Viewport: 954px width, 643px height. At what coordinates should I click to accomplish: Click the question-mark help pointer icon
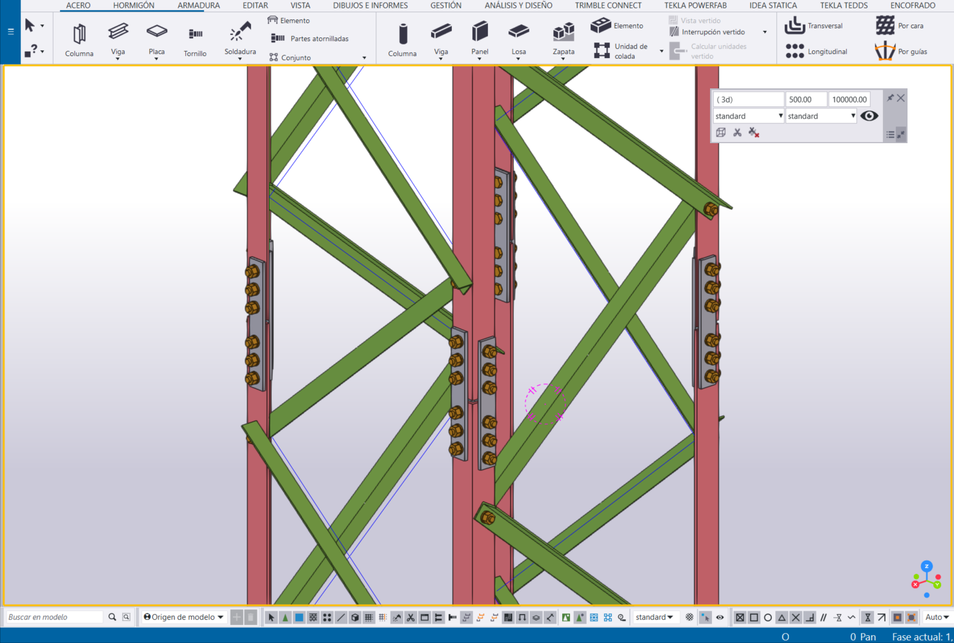pyautogui.click(x=32, y=50)
